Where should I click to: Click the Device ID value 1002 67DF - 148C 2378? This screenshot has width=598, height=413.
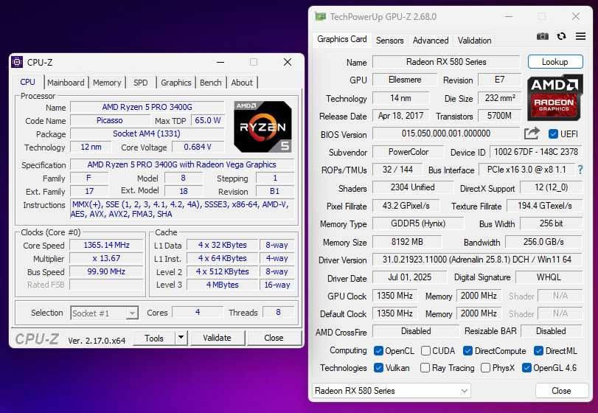536,152
